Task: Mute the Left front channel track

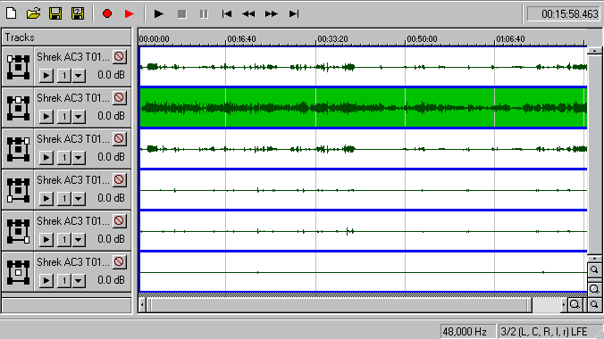Action: click(x=120, y=56)
